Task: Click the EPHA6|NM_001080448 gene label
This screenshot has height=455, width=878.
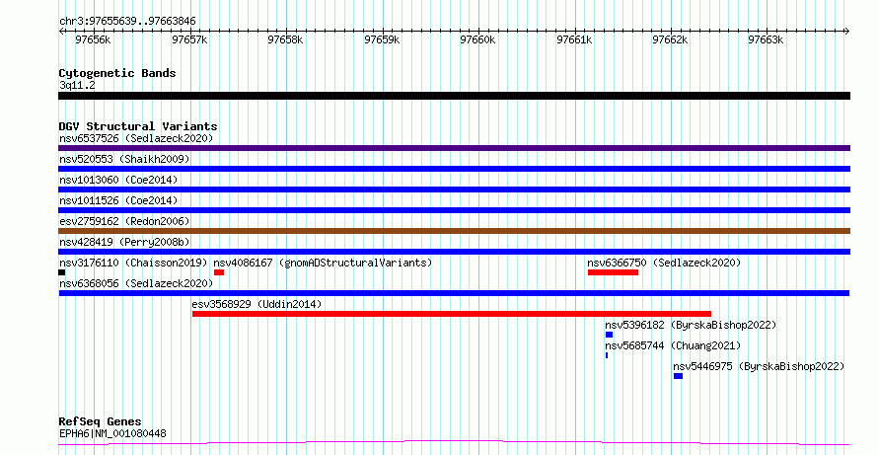Action: (112, 433)
